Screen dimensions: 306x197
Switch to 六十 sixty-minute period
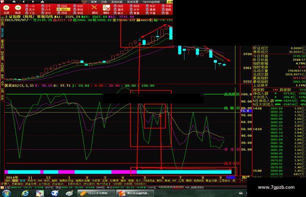[46, 10]
